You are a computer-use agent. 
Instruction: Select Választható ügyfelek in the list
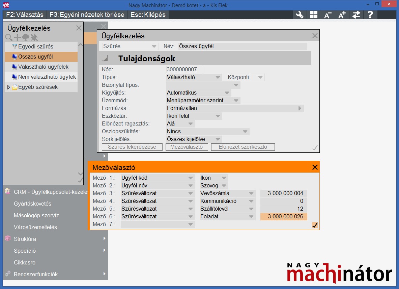(x=41, y=67)
